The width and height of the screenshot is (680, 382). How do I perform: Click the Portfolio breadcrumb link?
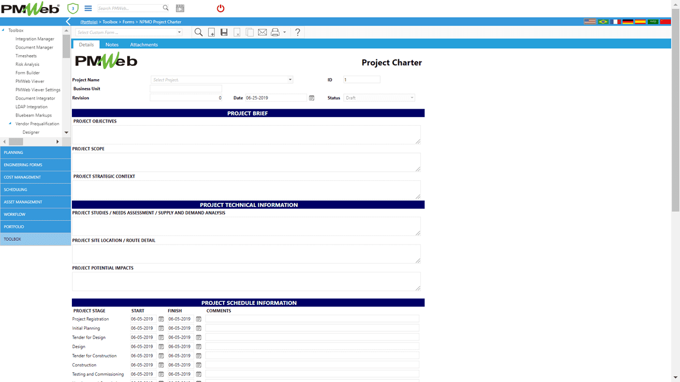click(89, 22)
